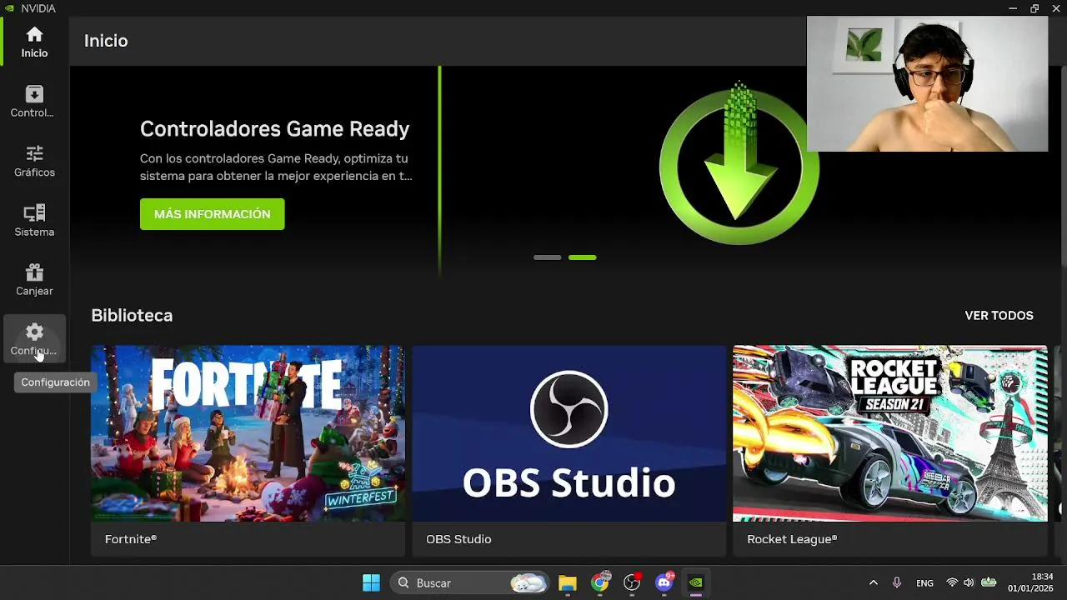Select the first carousel slide indicator
The width and height of the screenshot is (1067, 600).
(547, 257)
